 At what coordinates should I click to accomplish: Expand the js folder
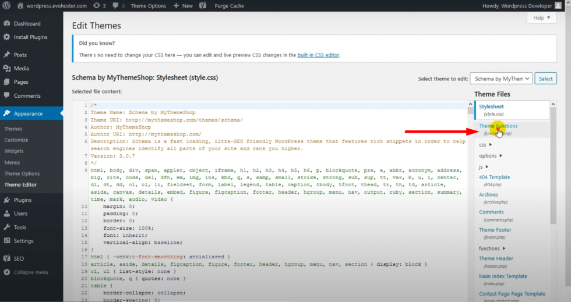pos(484,167)
